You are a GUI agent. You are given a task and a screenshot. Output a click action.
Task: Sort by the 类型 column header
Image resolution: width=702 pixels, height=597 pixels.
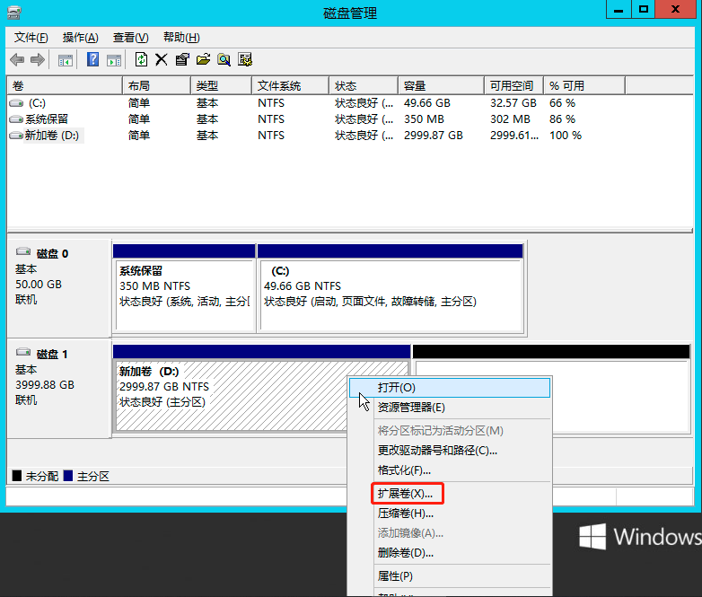(x=222, y=85)
